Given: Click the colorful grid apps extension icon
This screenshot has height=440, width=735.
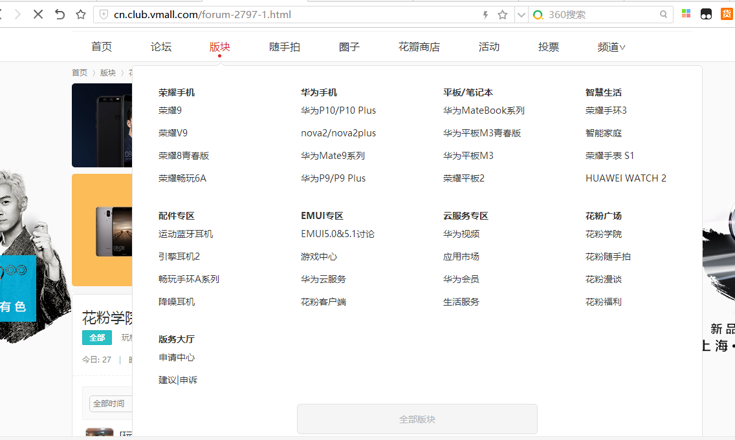Looking at the screenshot, I should (x=686, y=14).
